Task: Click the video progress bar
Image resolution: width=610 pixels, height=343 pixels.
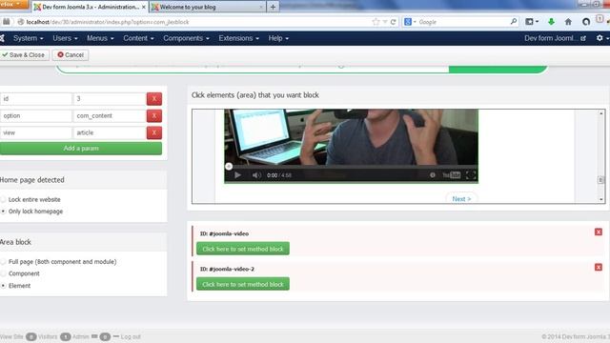Action: tap(351, 167)
